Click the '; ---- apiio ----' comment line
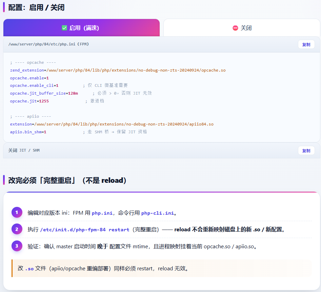The height and width of the screenshot is (292, 321). [x=31, y=116]
